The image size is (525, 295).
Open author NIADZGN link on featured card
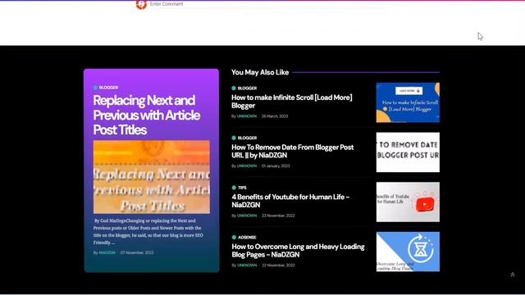[x=107, y=252]
